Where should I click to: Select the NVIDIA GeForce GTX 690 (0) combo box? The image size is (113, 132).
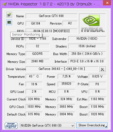47,126
